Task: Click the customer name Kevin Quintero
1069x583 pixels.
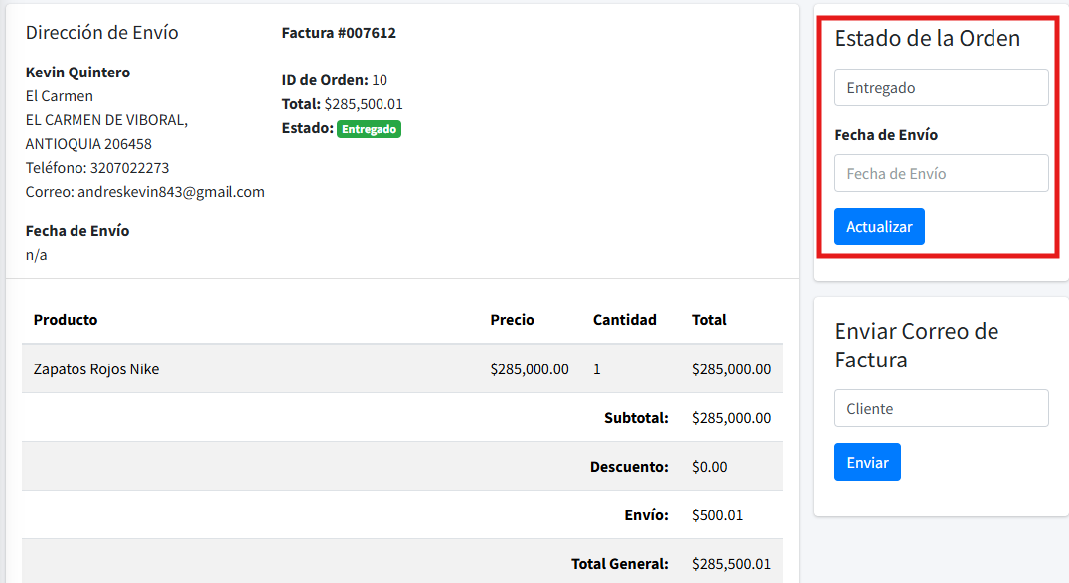Action: [77, 73]
